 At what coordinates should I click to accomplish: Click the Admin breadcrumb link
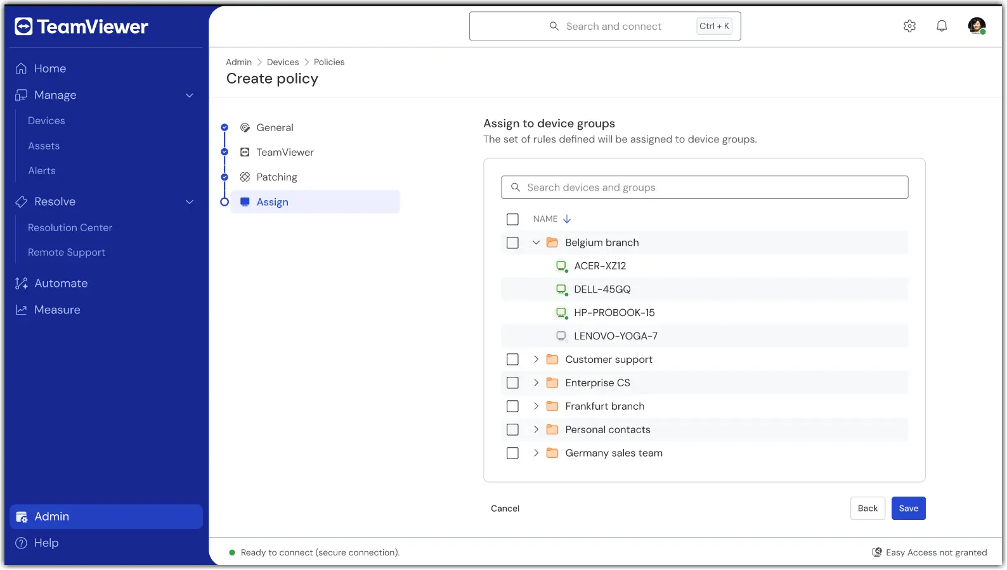[238, 62]
